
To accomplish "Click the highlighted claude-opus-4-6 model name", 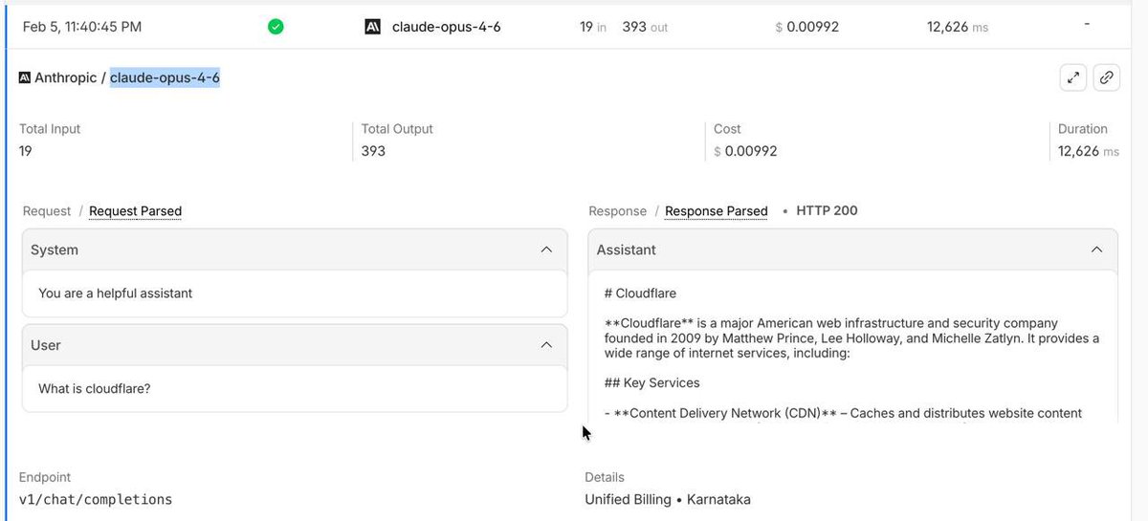I will (166, 77).
